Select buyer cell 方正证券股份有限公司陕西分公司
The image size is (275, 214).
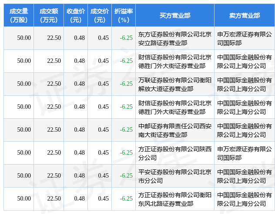click(x=175, y=153)
